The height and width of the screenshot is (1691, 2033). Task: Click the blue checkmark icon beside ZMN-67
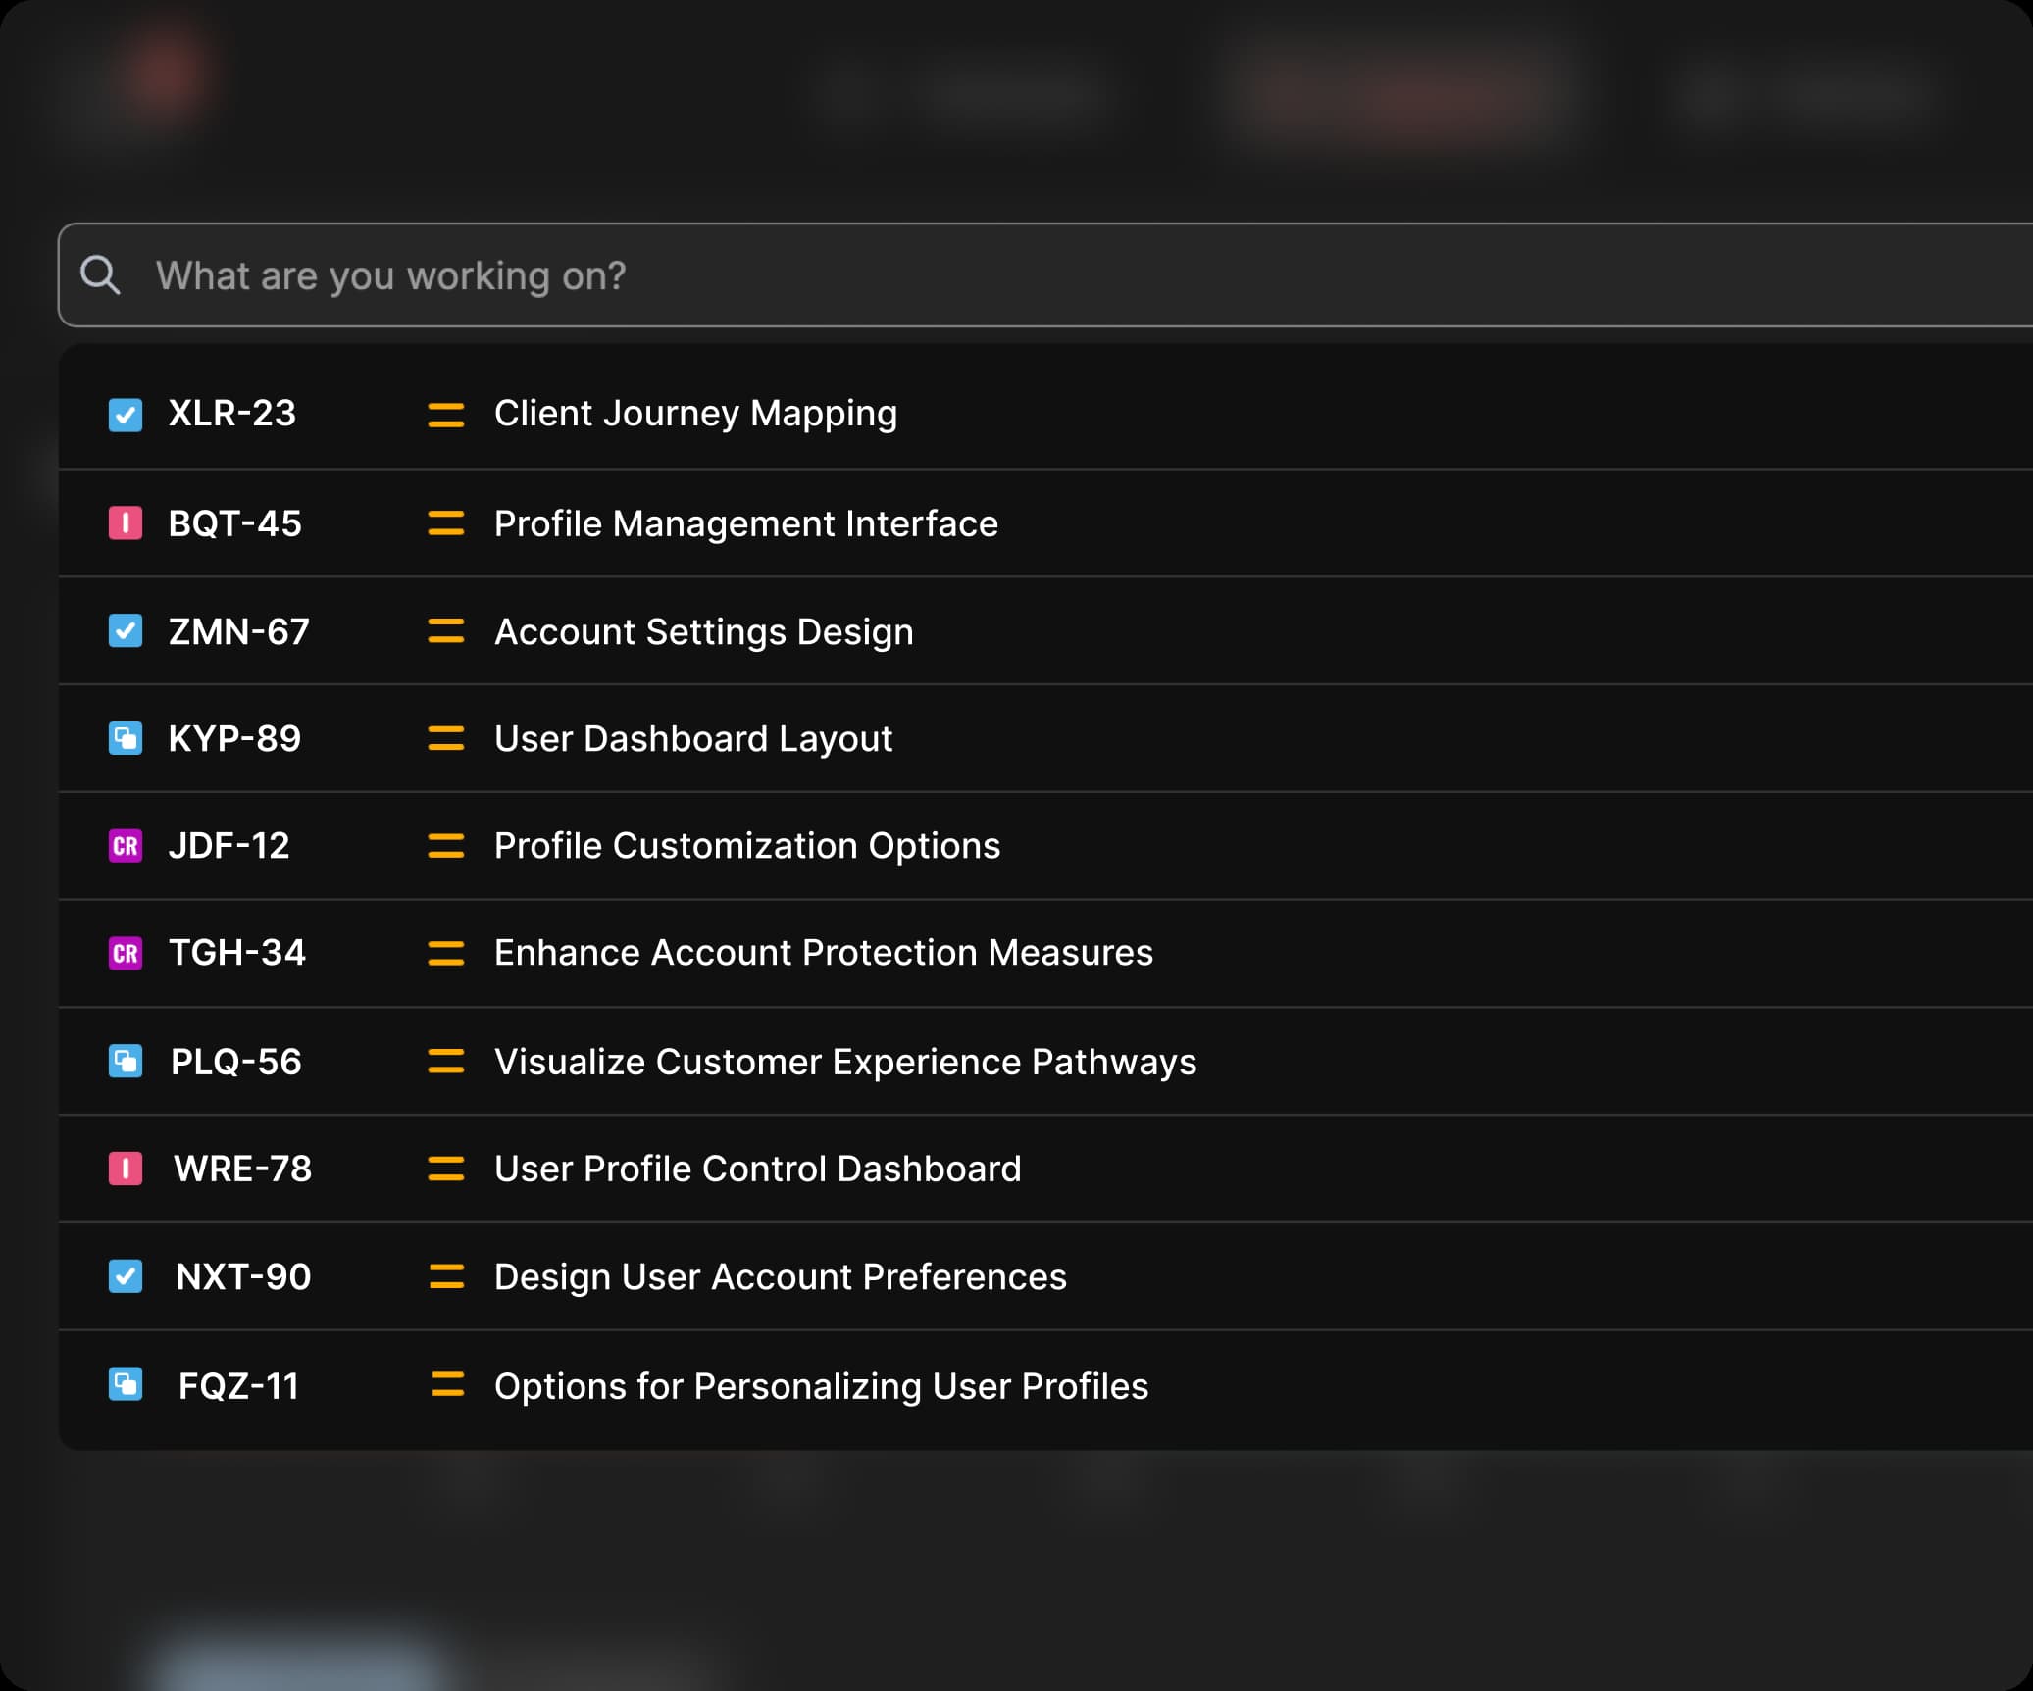click(126, 631)
